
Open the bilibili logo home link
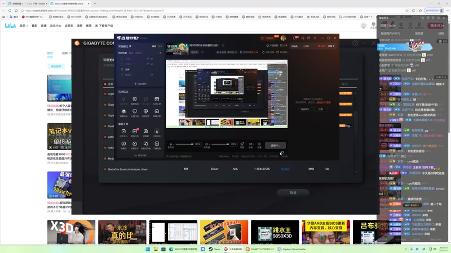10,25
